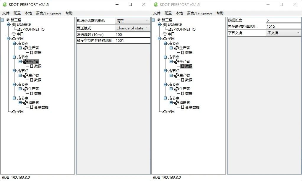Click the 现场总线离线动作 property label
This screenshot has width=302, height=181.
91,21
